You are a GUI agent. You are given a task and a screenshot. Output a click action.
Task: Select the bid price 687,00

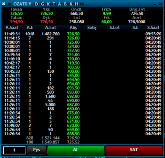point(73,105)
